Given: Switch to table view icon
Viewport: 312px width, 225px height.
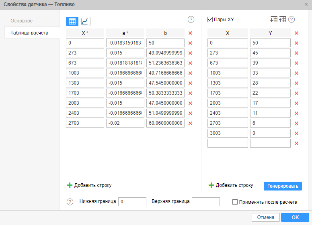Looking at the screenshot, I should [x=72, y=22].
